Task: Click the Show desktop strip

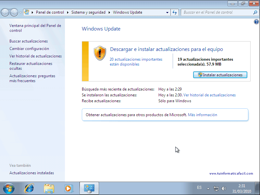Action: (257, 189)
